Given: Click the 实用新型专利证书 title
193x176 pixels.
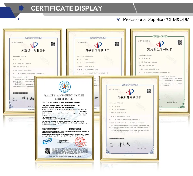Looking at the screenshot, I should 160,49.
